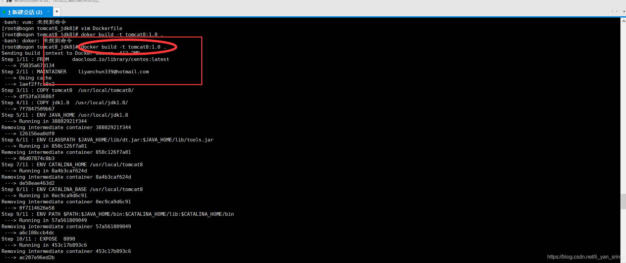Click the 'Step 6/11 : ENV CLASSPATH' line
626x263 pixels.
click(x=107, y=140)
